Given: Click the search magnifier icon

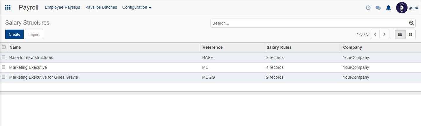Looking at the screenshot, I should point(412,23).
